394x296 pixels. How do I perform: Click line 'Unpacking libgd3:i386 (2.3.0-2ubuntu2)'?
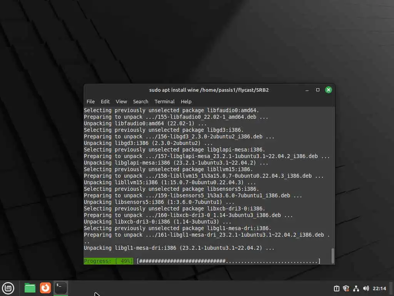click(x=148, y=143)
